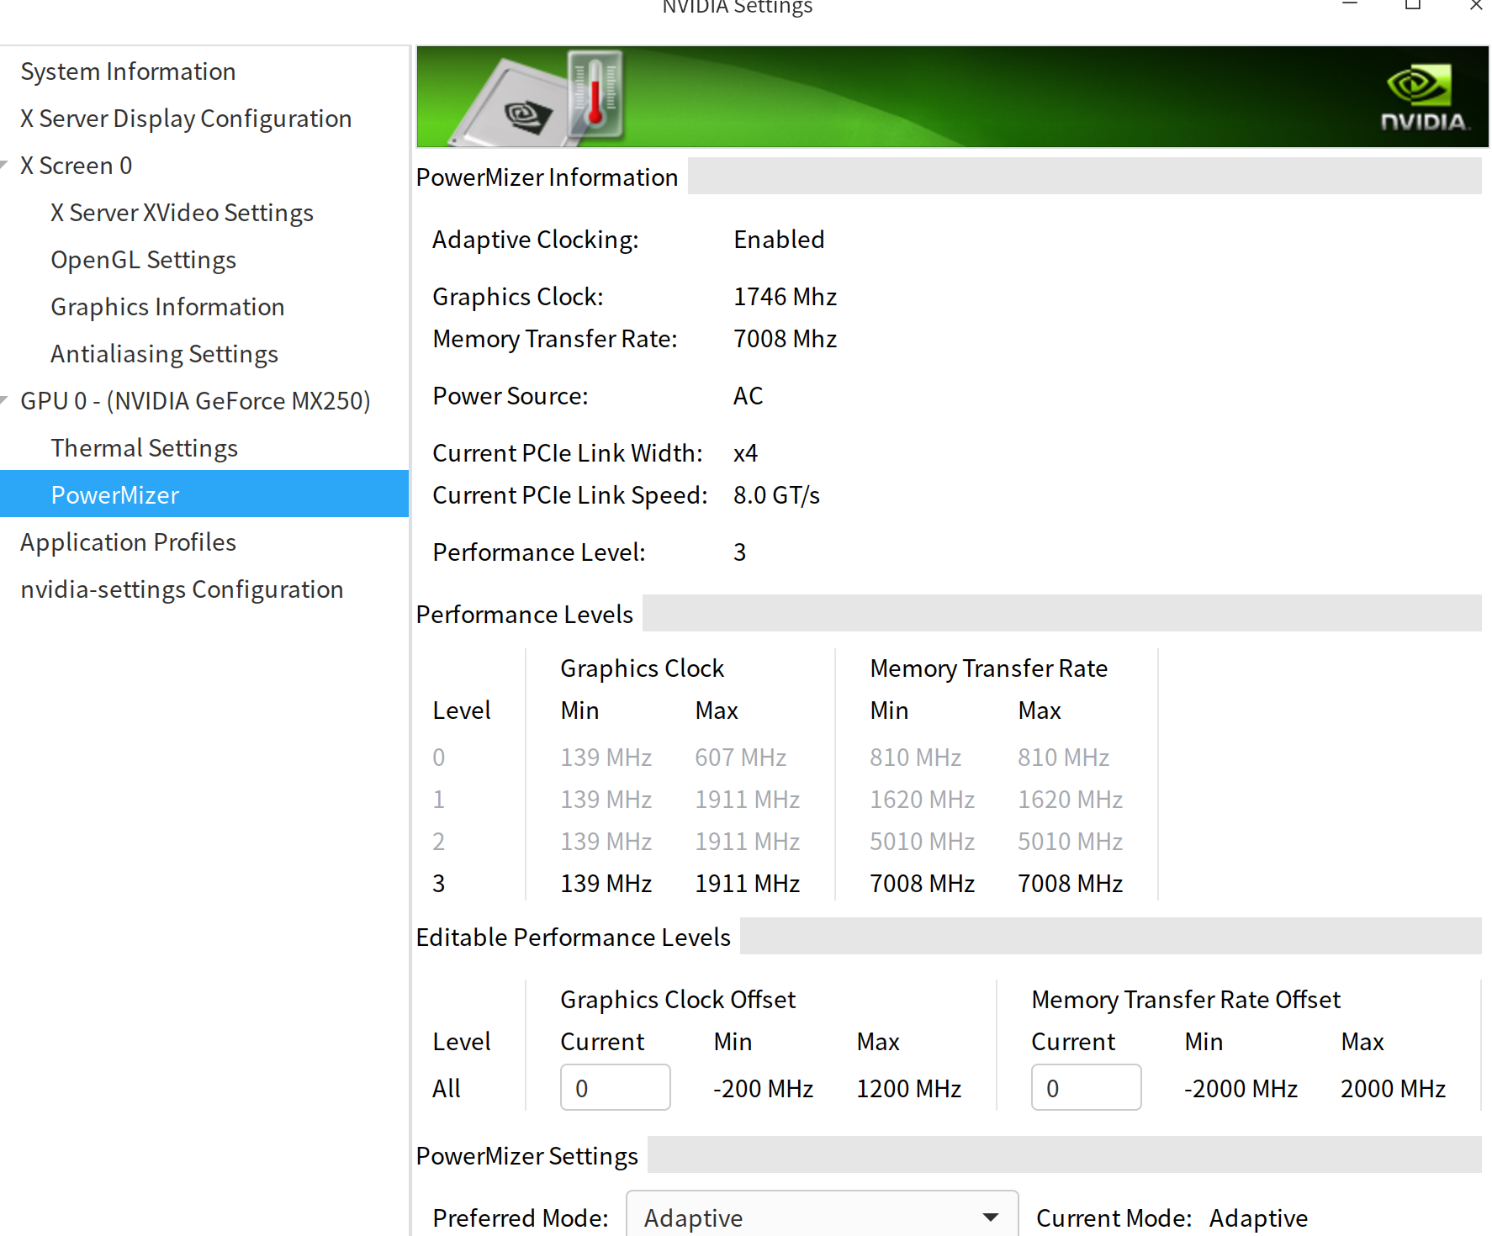Open Thermal Settings page
1492x1236 pixels.
pos(144,448)
